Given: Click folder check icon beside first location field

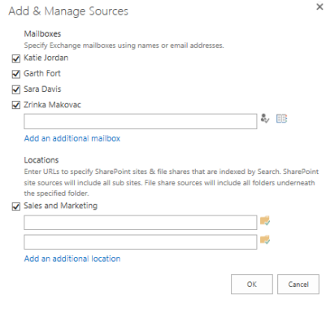Looking at the screenshot, I should pos(265,220).
